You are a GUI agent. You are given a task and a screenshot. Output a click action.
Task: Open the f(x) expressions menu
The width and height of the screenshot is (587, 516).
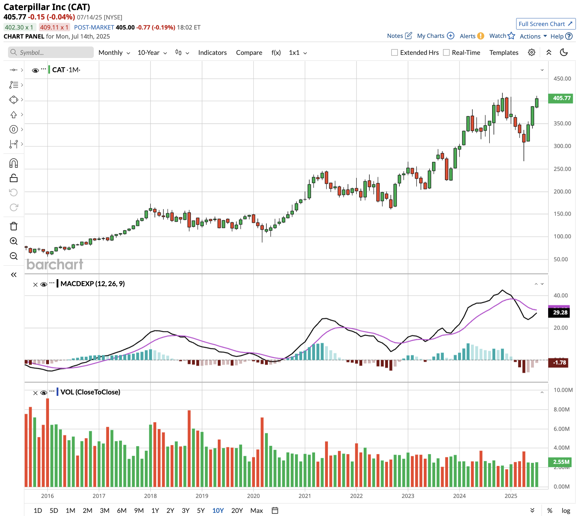(x=276, y=52)
